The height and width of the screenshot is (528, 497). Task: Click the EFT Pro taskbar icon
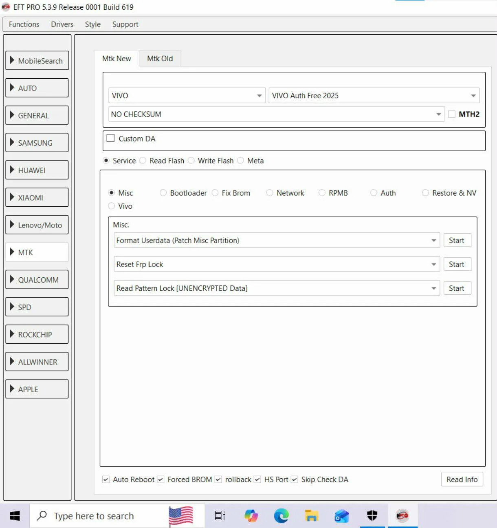click(402, 516)
